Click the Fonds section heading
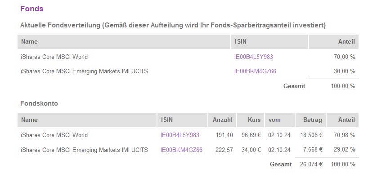 pos(31,9)
